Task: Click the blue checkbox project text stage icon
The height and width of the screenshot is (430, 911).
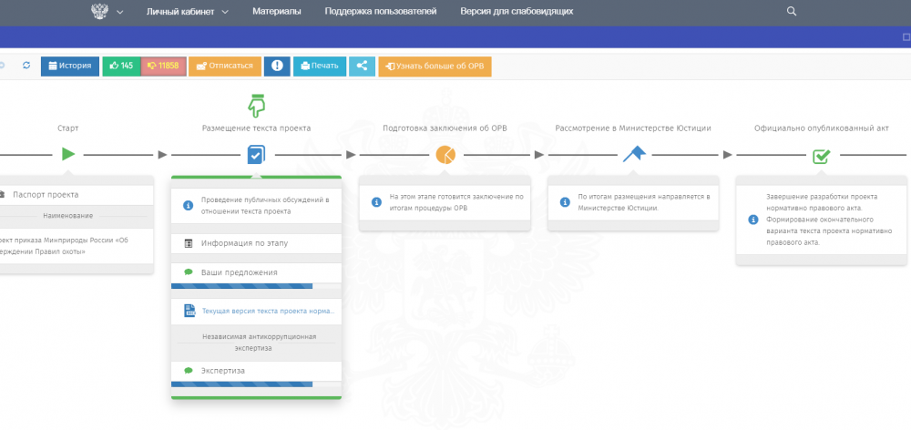Action: tap(256, 155)
